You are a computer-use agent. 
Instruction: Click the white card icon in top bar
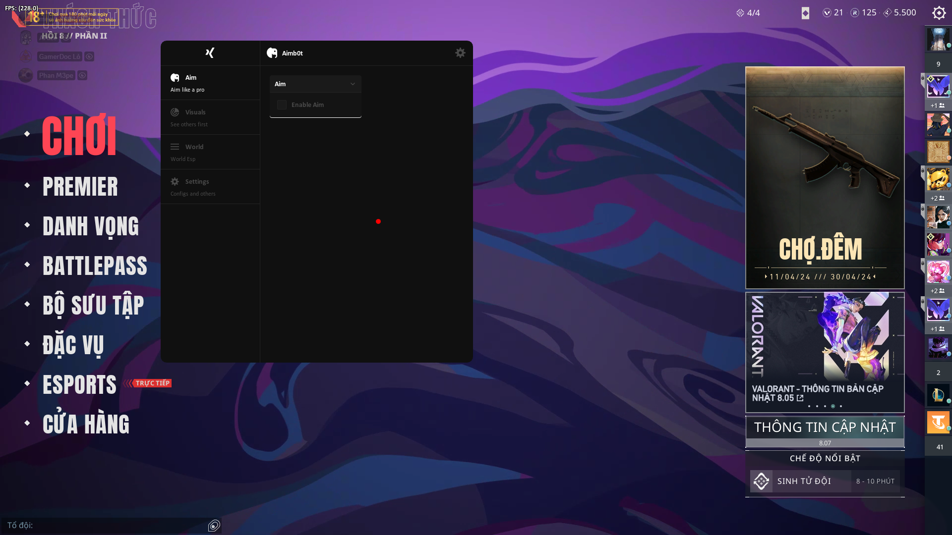pyautogui.click(x=805, y=13)
